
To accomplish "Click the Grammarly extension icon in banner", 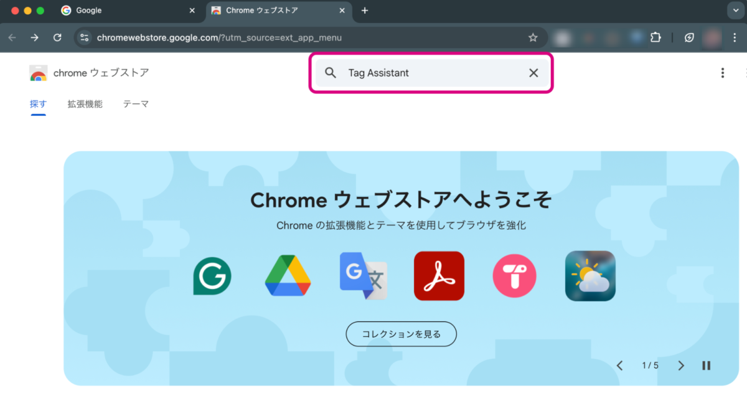I will (212, 276).
